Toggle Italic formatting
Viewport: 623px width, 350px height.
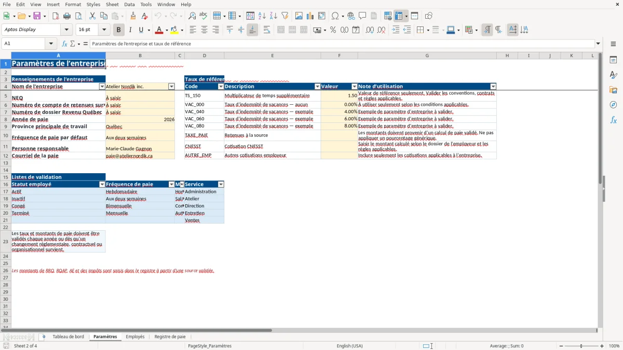130,30
